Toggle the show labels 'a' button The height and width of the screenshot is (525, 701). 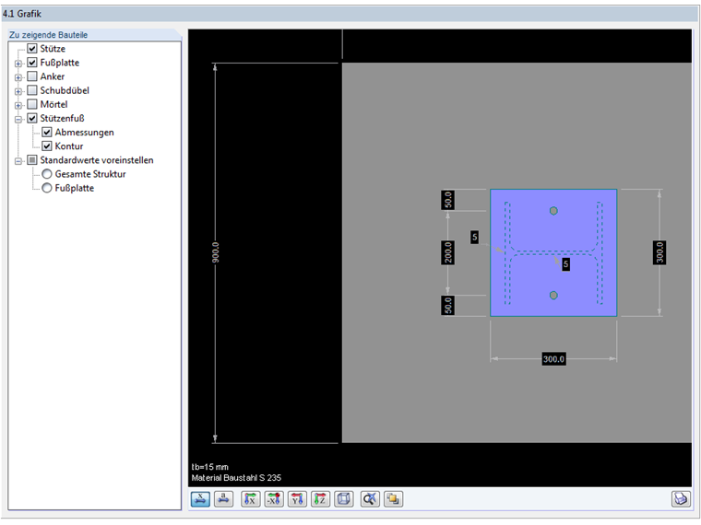[x=223, y=498]
